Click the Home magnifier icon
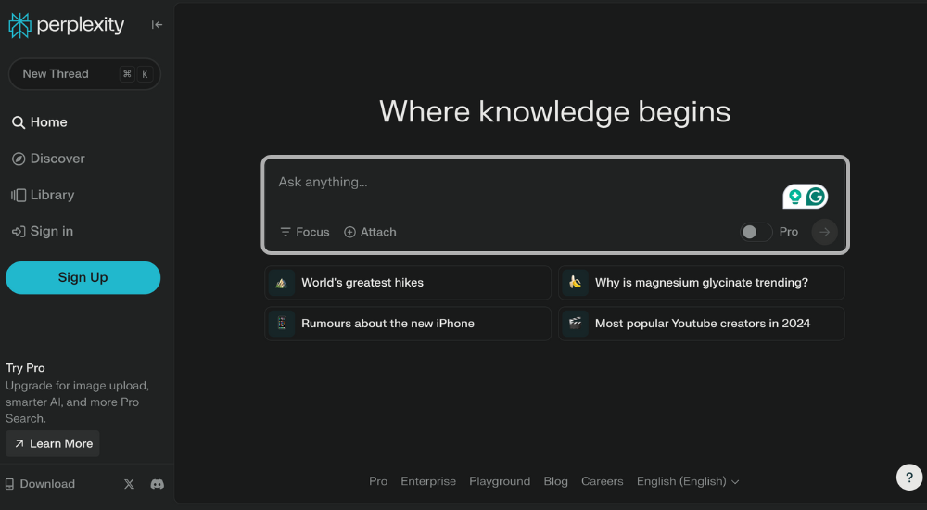This screenshot has height=510, width=927. point(19,122)
